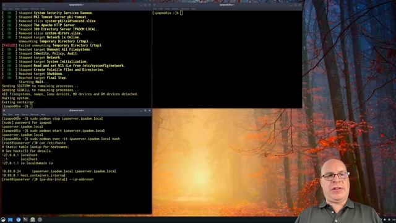
Task: Click 'Sending SIGKILL to remaining processes' line
Action: [40, 90]
